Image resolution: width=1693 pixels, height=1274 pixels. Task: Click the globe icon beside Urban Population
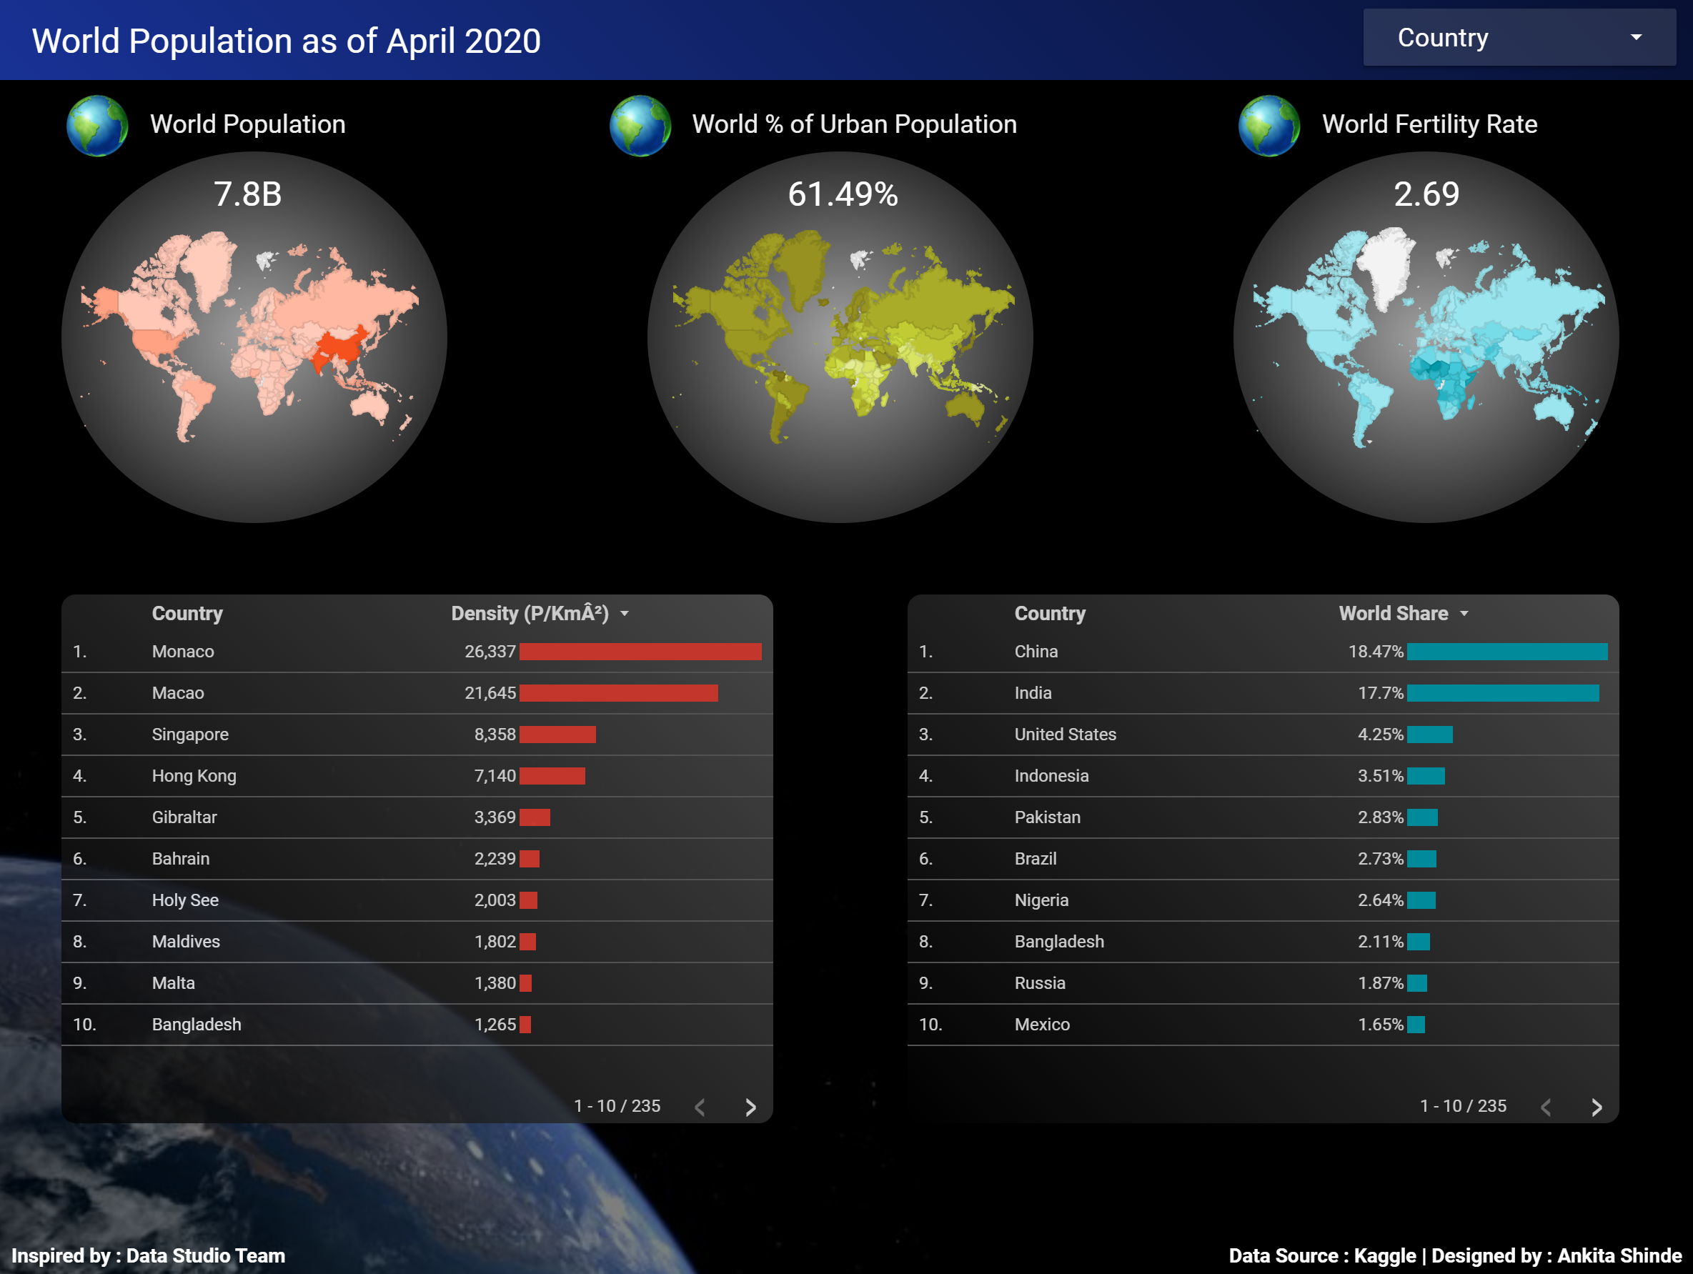click(x=640, y=126)
